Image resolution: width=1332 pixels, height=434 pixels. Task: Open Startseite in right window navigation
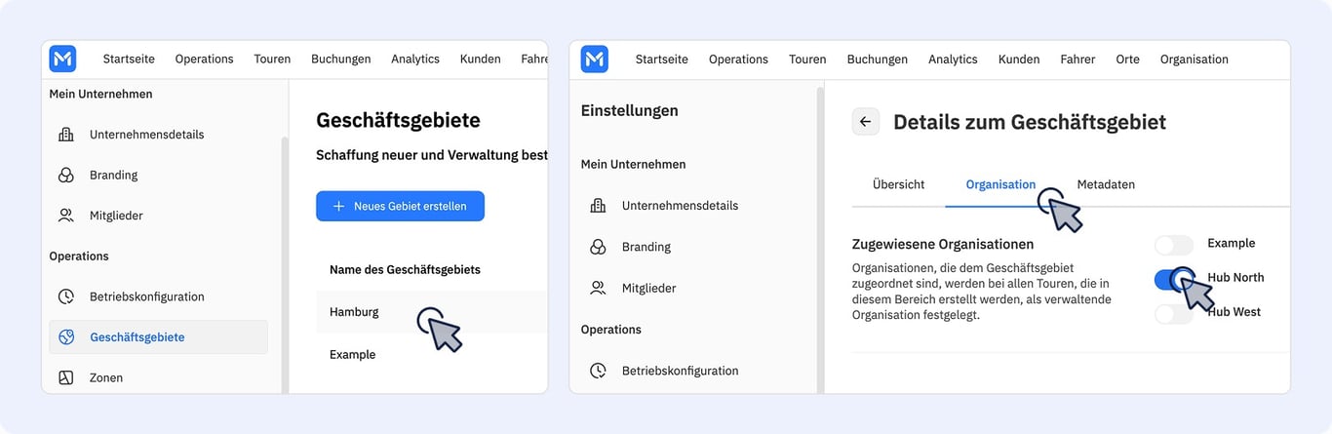[662, 59]
